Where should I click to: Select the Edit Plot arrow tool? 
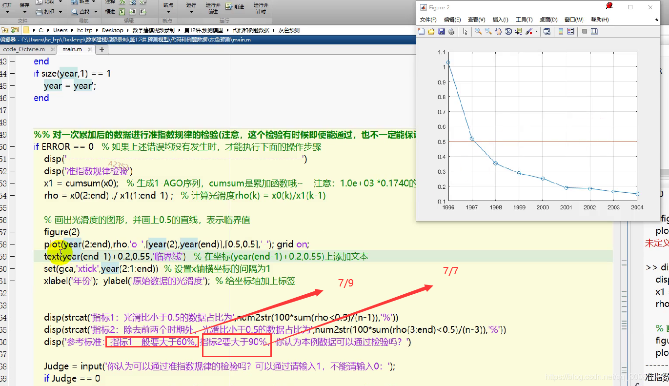pos(466,32)
